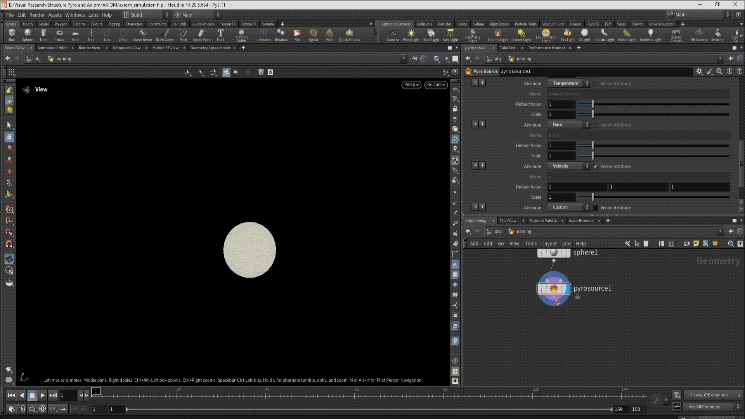Open the parameter pane gear menu
This screenshot has width=745, height=419.
699,71
